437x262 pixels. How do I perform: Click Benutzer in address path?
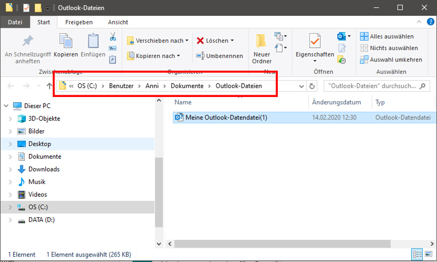point(121,86)
